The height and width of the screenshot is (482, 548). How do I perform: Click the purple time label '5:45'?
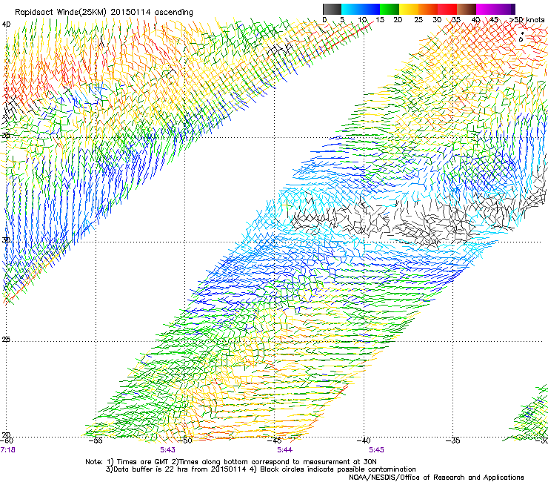pyautogui.click(x=376, y=450)
